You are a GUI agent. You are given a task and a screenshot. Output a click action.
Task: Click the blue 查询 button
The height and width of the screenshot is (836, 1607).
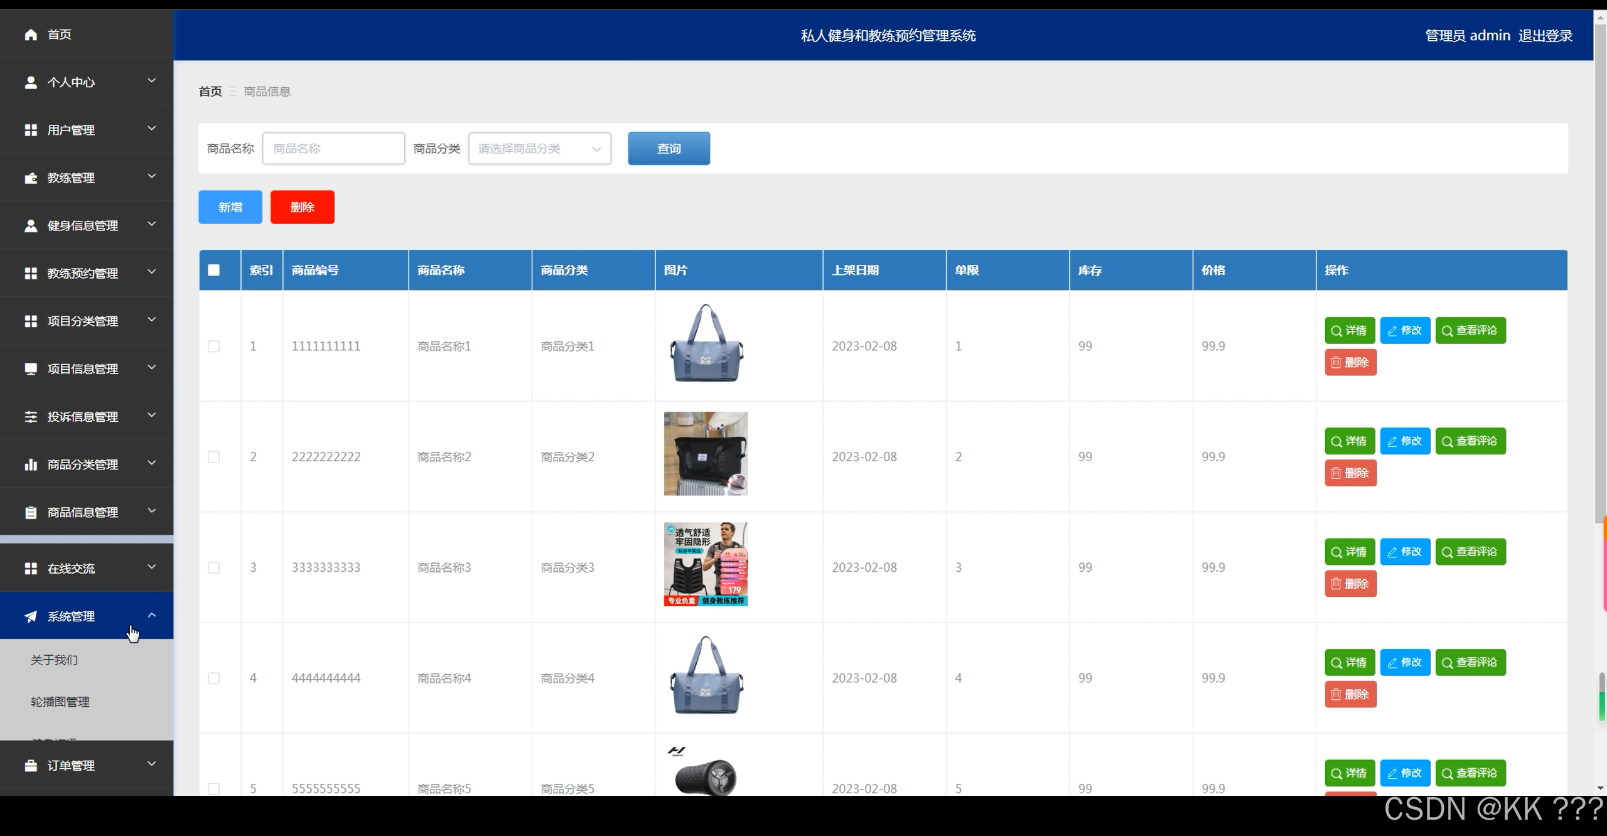tap(669, 149)
